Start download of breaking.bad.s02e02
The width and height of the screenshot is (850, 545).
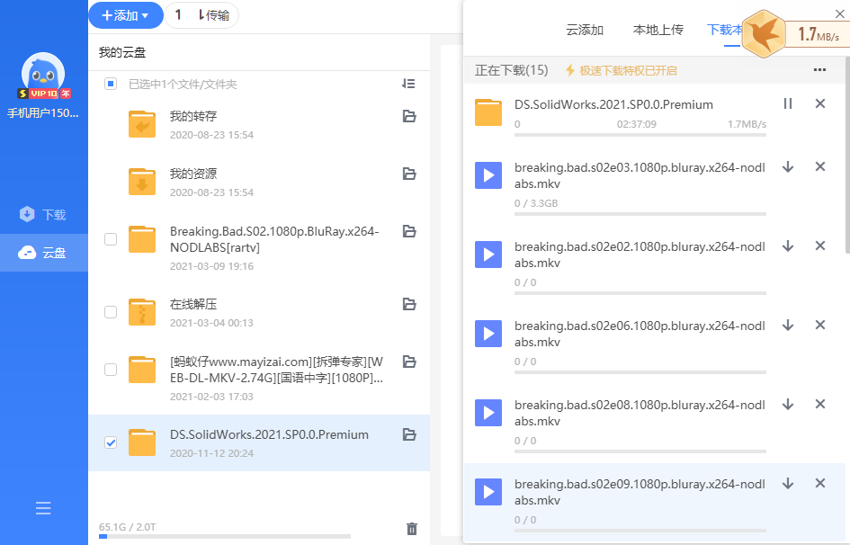(x=788, y=246)
